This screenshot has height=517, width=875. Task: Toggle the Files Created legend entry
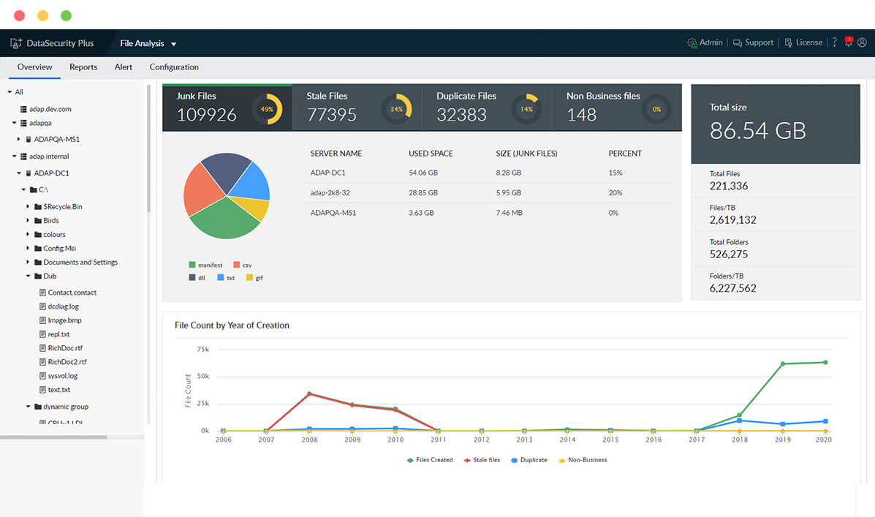tap(429, 459)
